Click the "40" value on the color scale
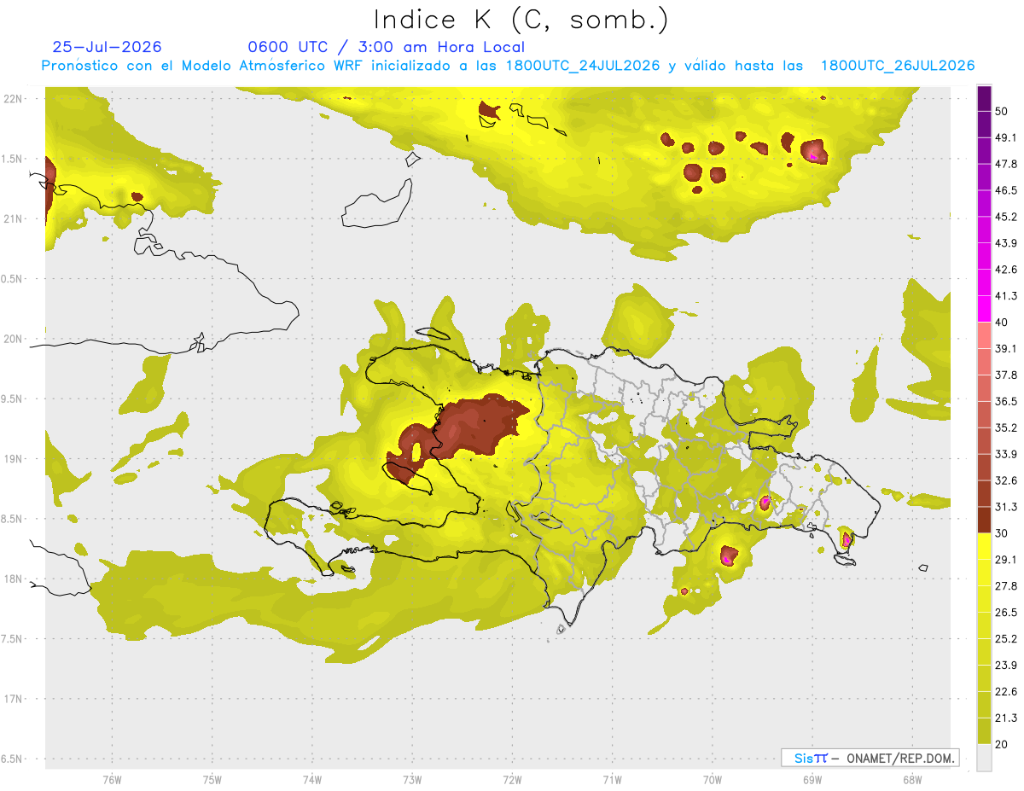 click(x=1003, y=323)
